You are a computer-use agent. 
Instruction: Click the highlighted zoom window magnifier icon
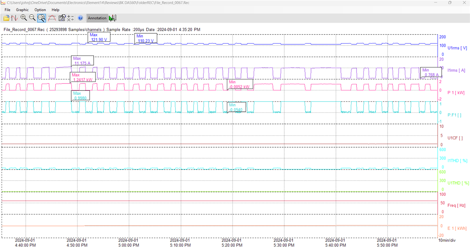[x=41, y=18]
